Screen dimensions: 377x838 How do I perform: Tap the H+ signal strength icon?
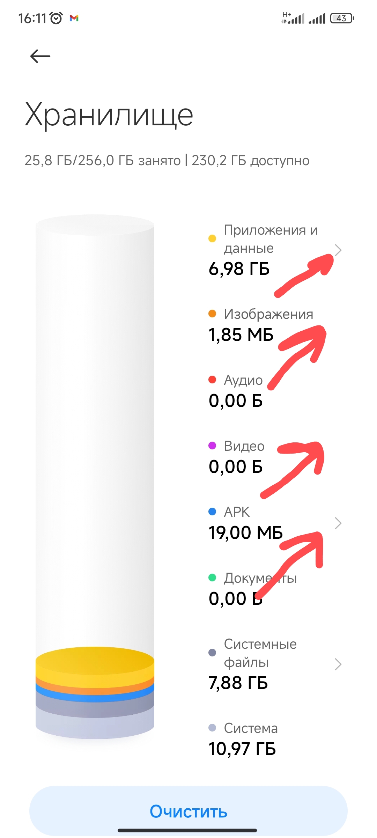pos(293,18)
